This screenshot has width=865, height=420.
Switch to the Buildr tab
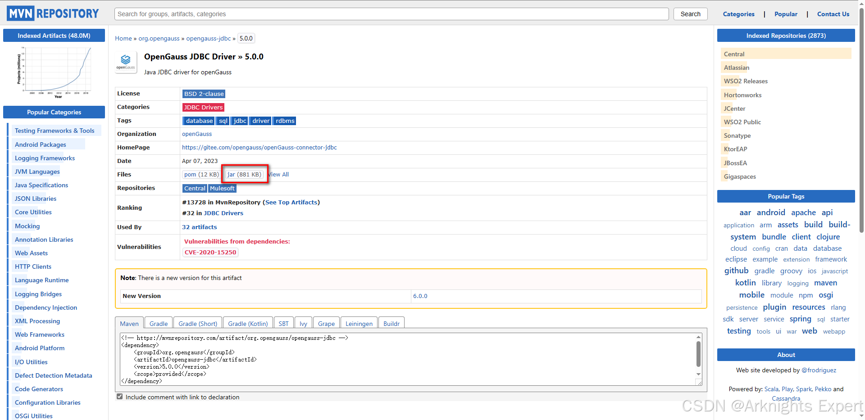392,323
